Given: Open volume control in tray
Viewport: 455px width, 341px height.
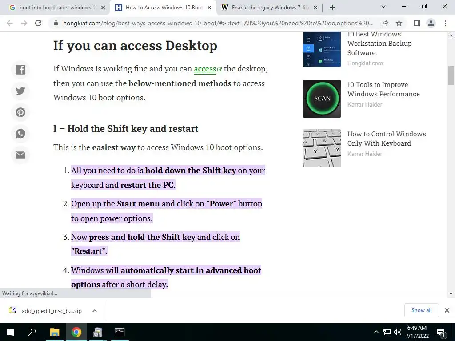Looking at the screenshot, I should [x=398, y=332].
